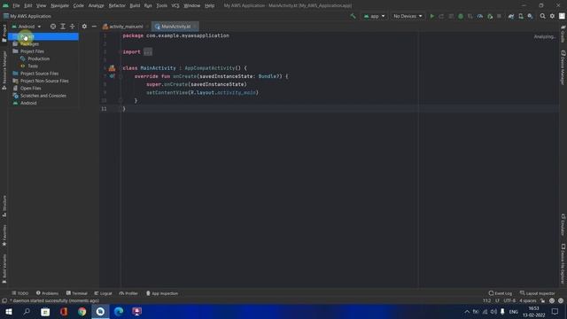Open the Problems tool window
Image resolution: width=567 pixels, height=319 pixels.
tap(47, 293)
